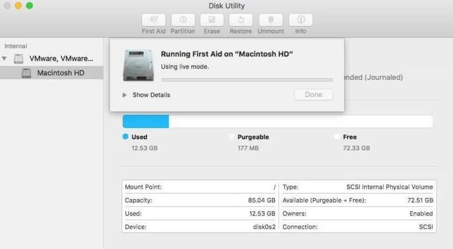Click the First Aid progress bar

tap(247, 80)
